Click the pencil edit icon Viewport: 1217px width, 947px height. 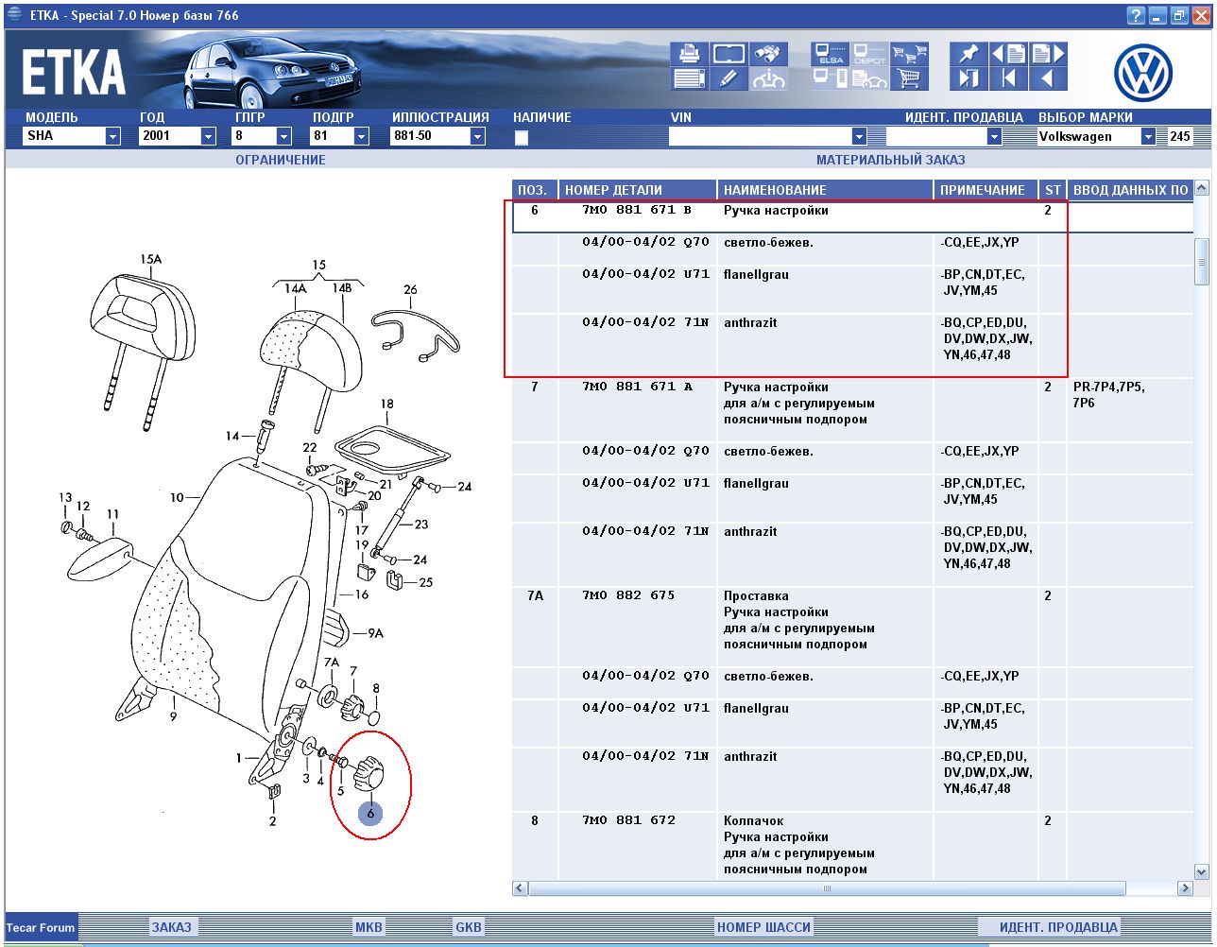pyautogui.click(x=728, y=79)
